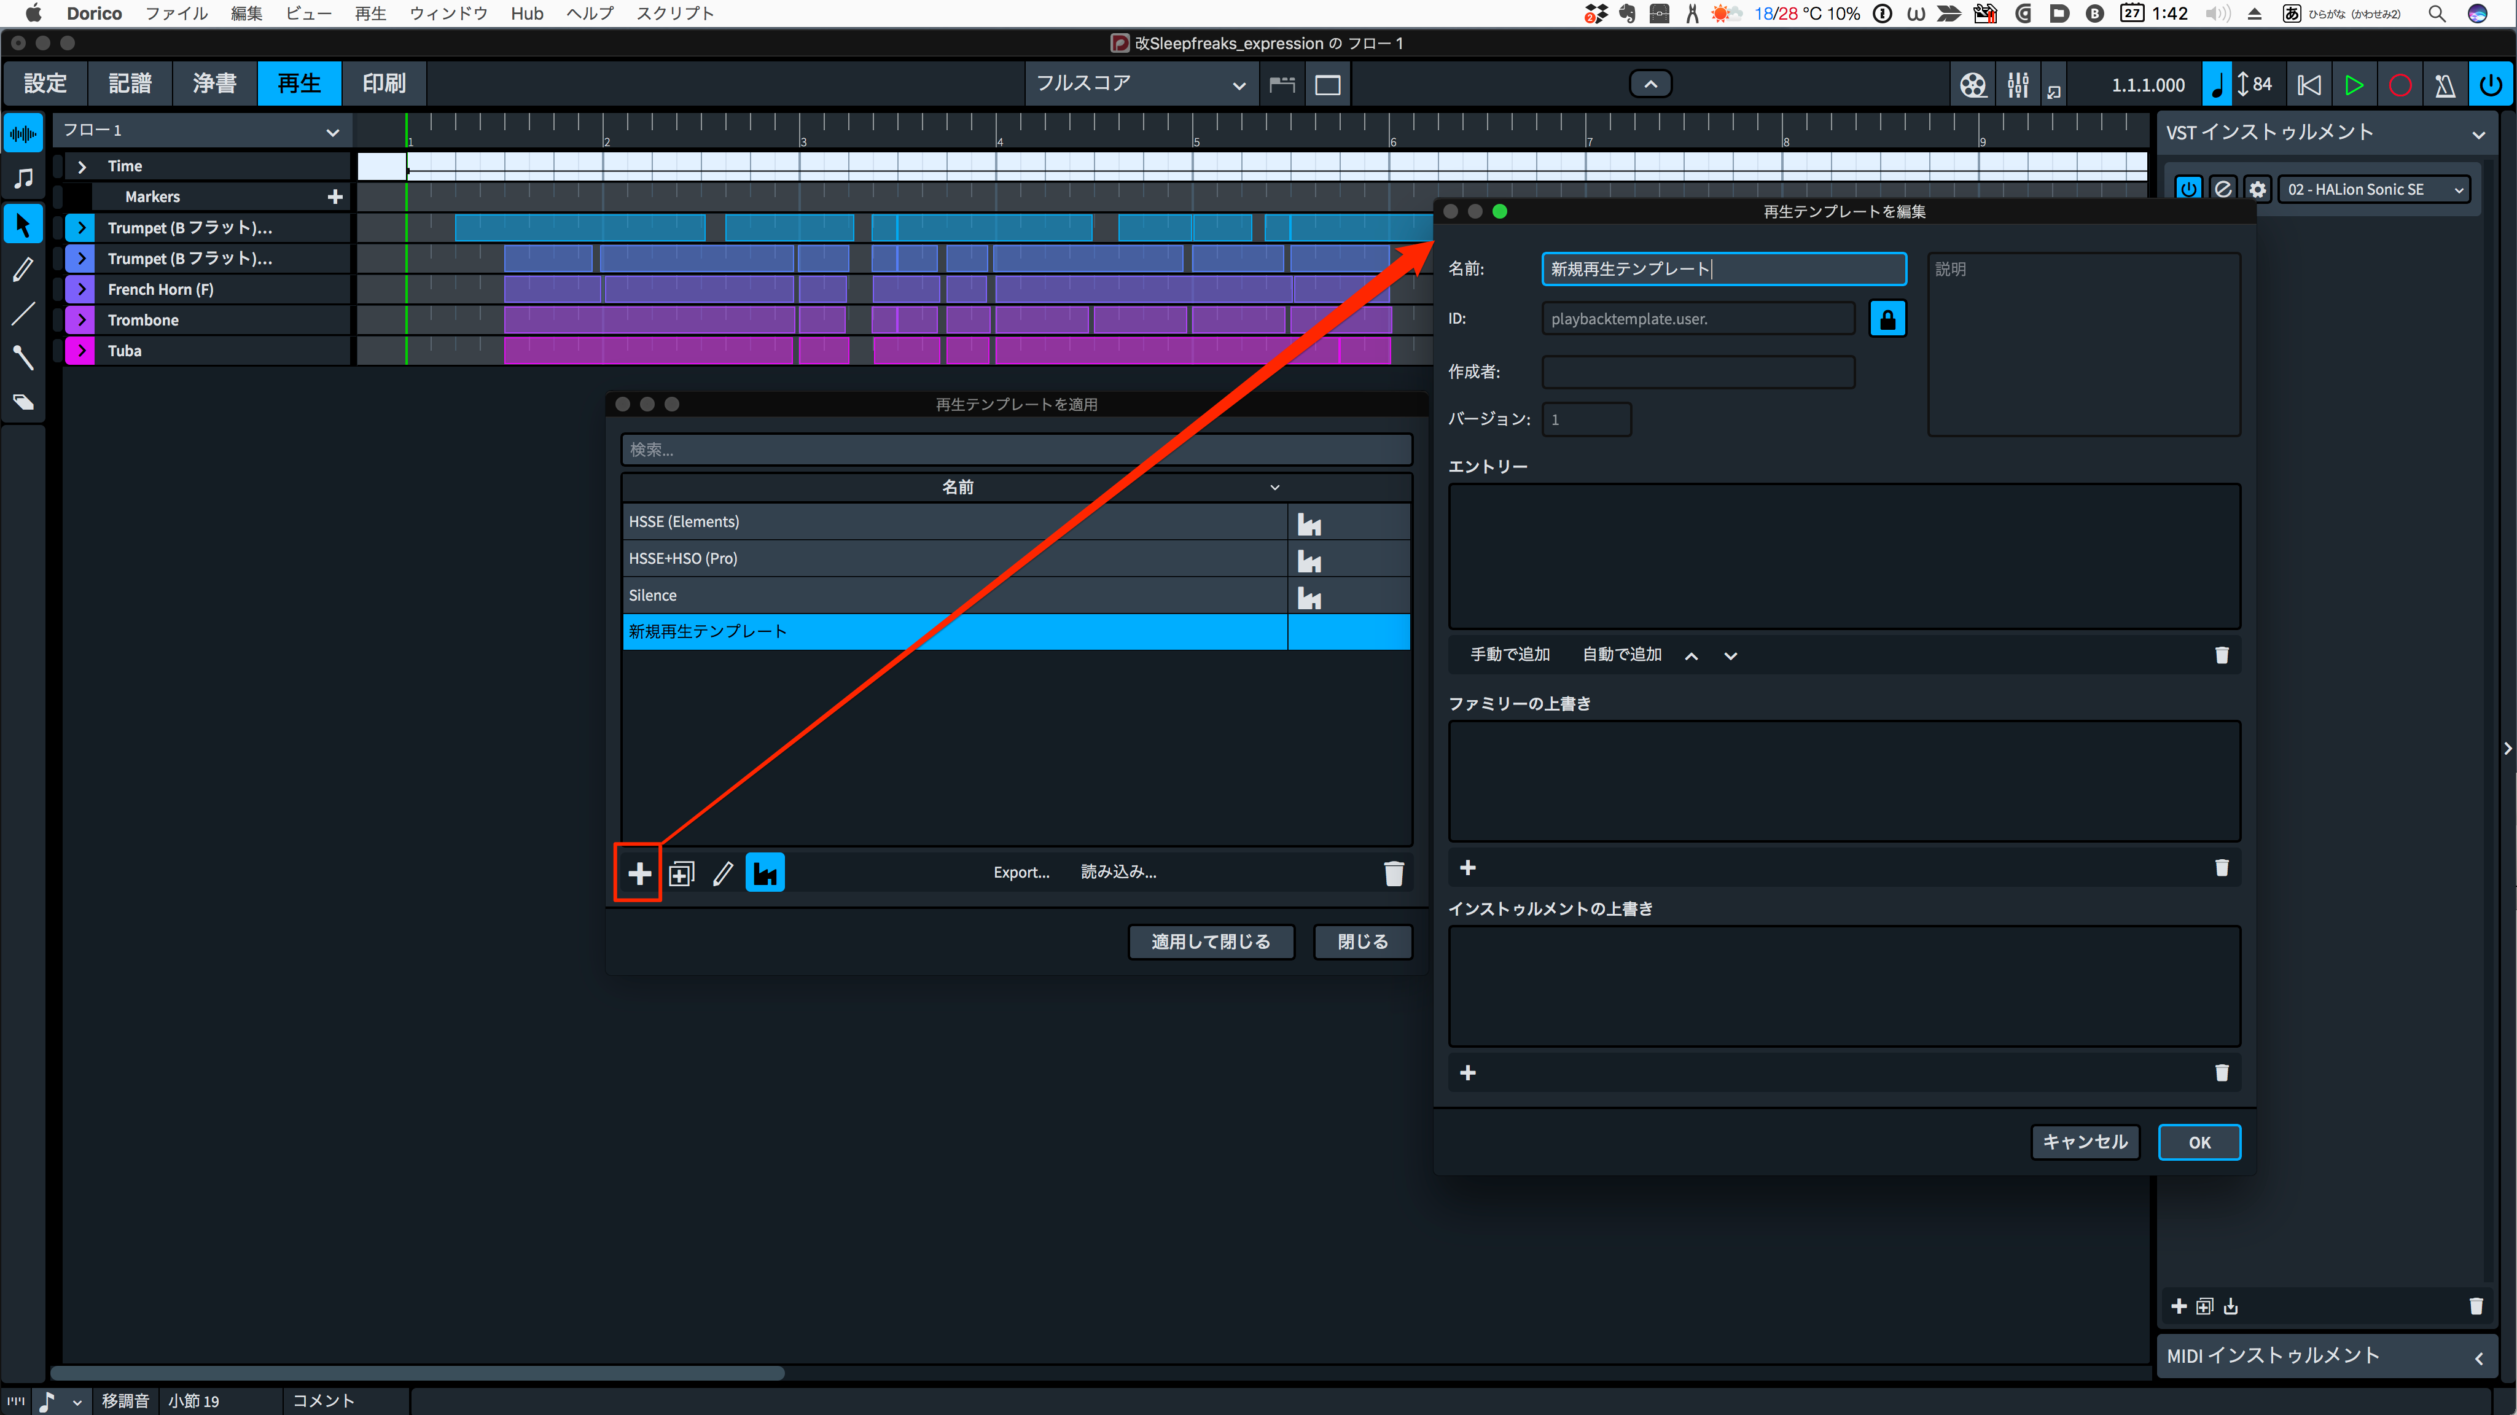
Task: Click the 手動で追加 button
Action: coord(1510,655)
